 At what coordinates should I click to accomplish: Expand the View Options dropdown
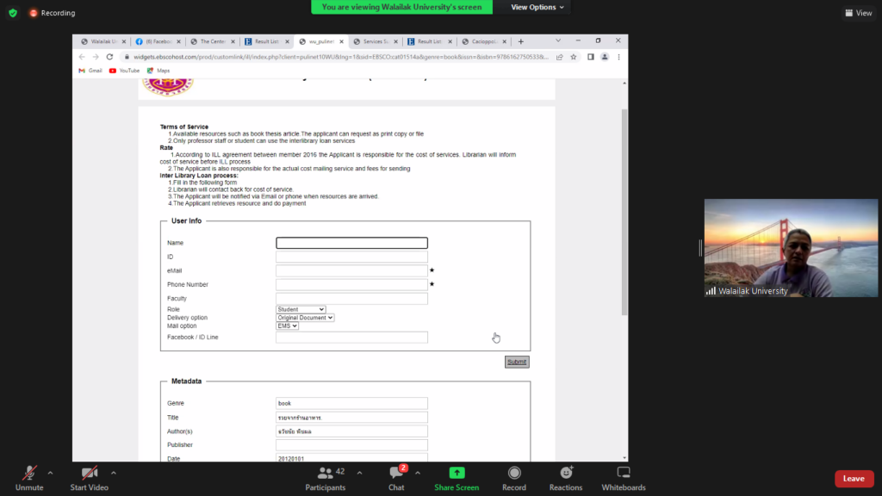click(x=538, y=7)
